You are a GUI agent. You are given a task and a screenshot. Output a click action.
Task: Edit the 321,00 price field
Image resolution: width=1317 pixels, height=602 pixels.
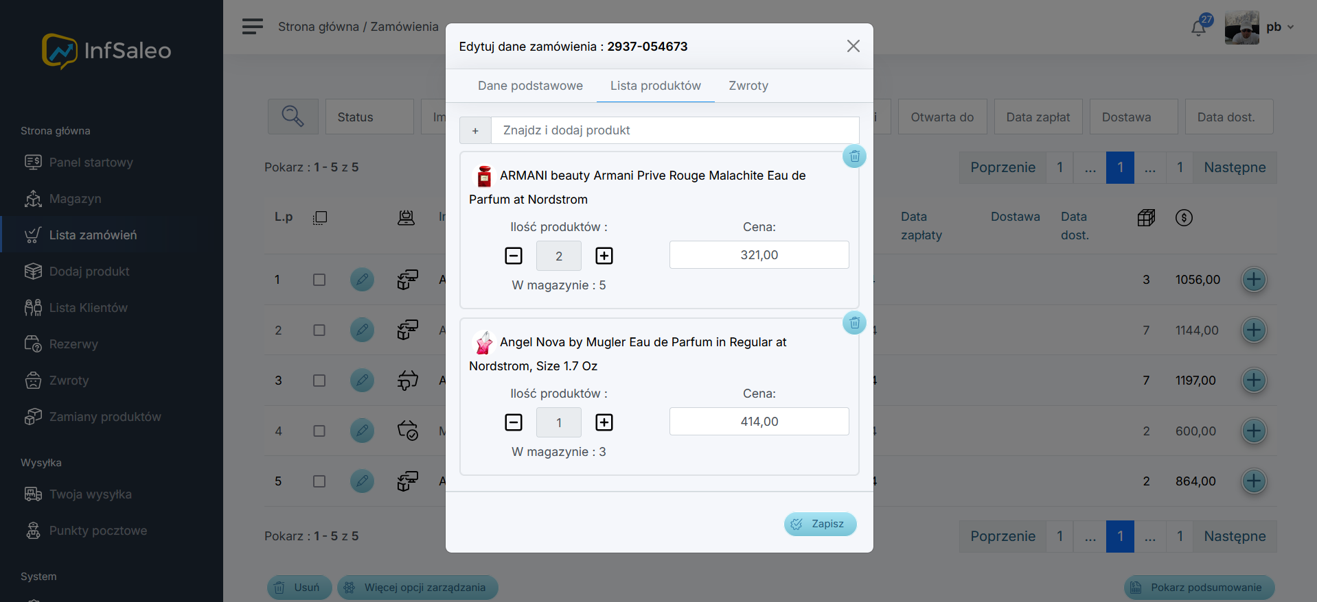(759, 255)
